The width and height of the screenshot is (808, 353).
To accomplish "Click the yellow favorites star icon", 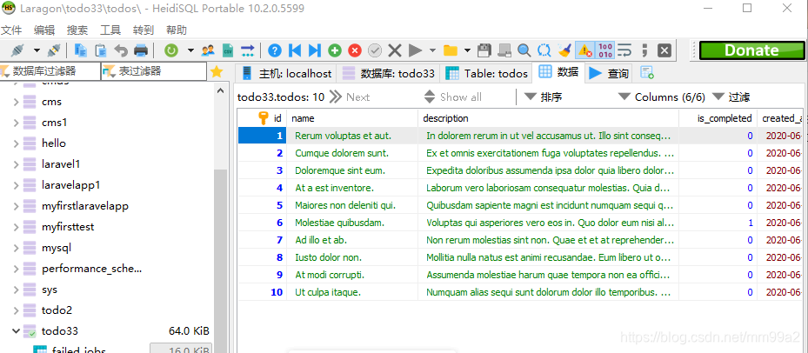I will tap(217, 71).
